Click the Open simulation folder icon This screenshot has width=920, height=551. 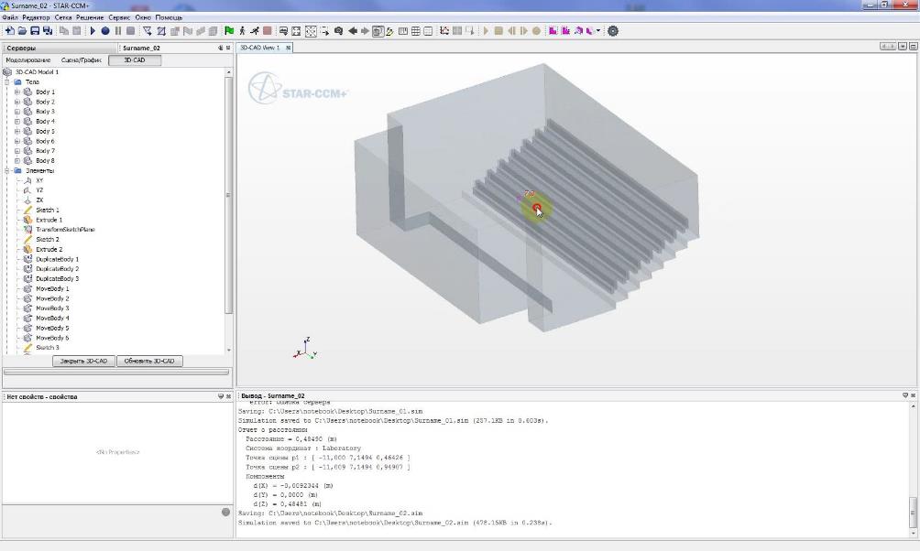click(22, 31)
